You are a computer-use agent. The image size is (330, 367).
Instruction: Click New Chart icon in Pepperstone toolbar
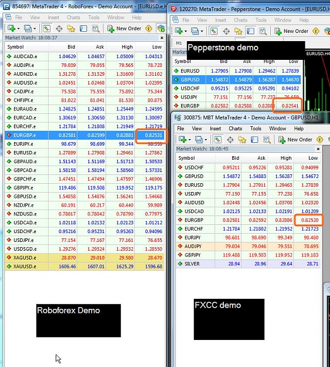click(179, 31)
